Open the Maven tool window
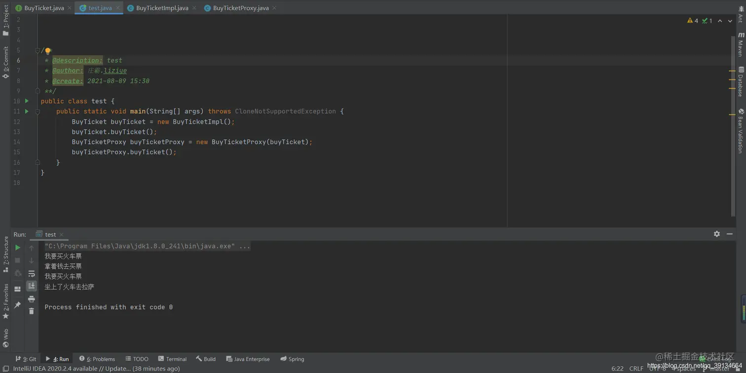This screenshot has width=746, height=373. pos(741,44)
